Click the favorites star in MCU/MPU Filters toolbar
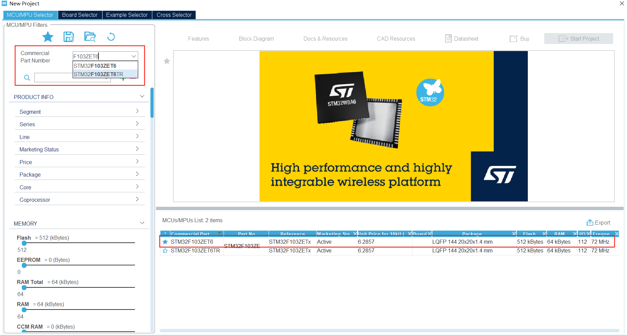This screenshot has height=335, width=627. click(48, 37)
